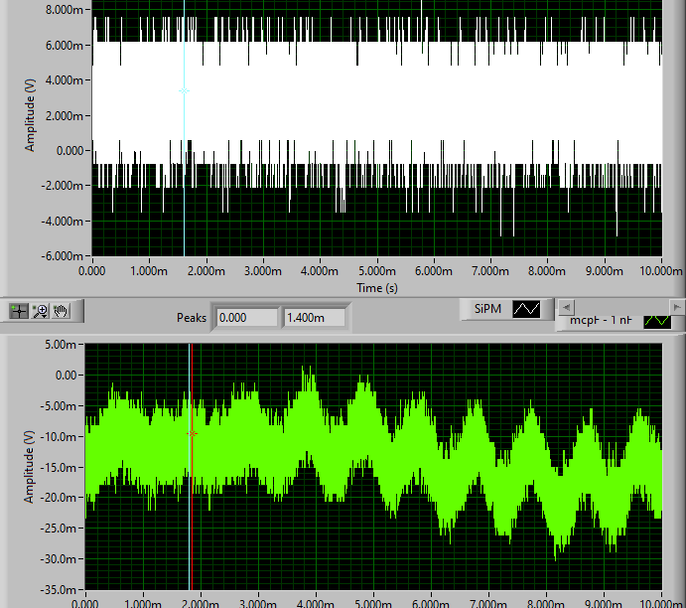
Task: Click the 10.000m end value on top time axis
Action: pyautogui.click(x=661, y=270)
